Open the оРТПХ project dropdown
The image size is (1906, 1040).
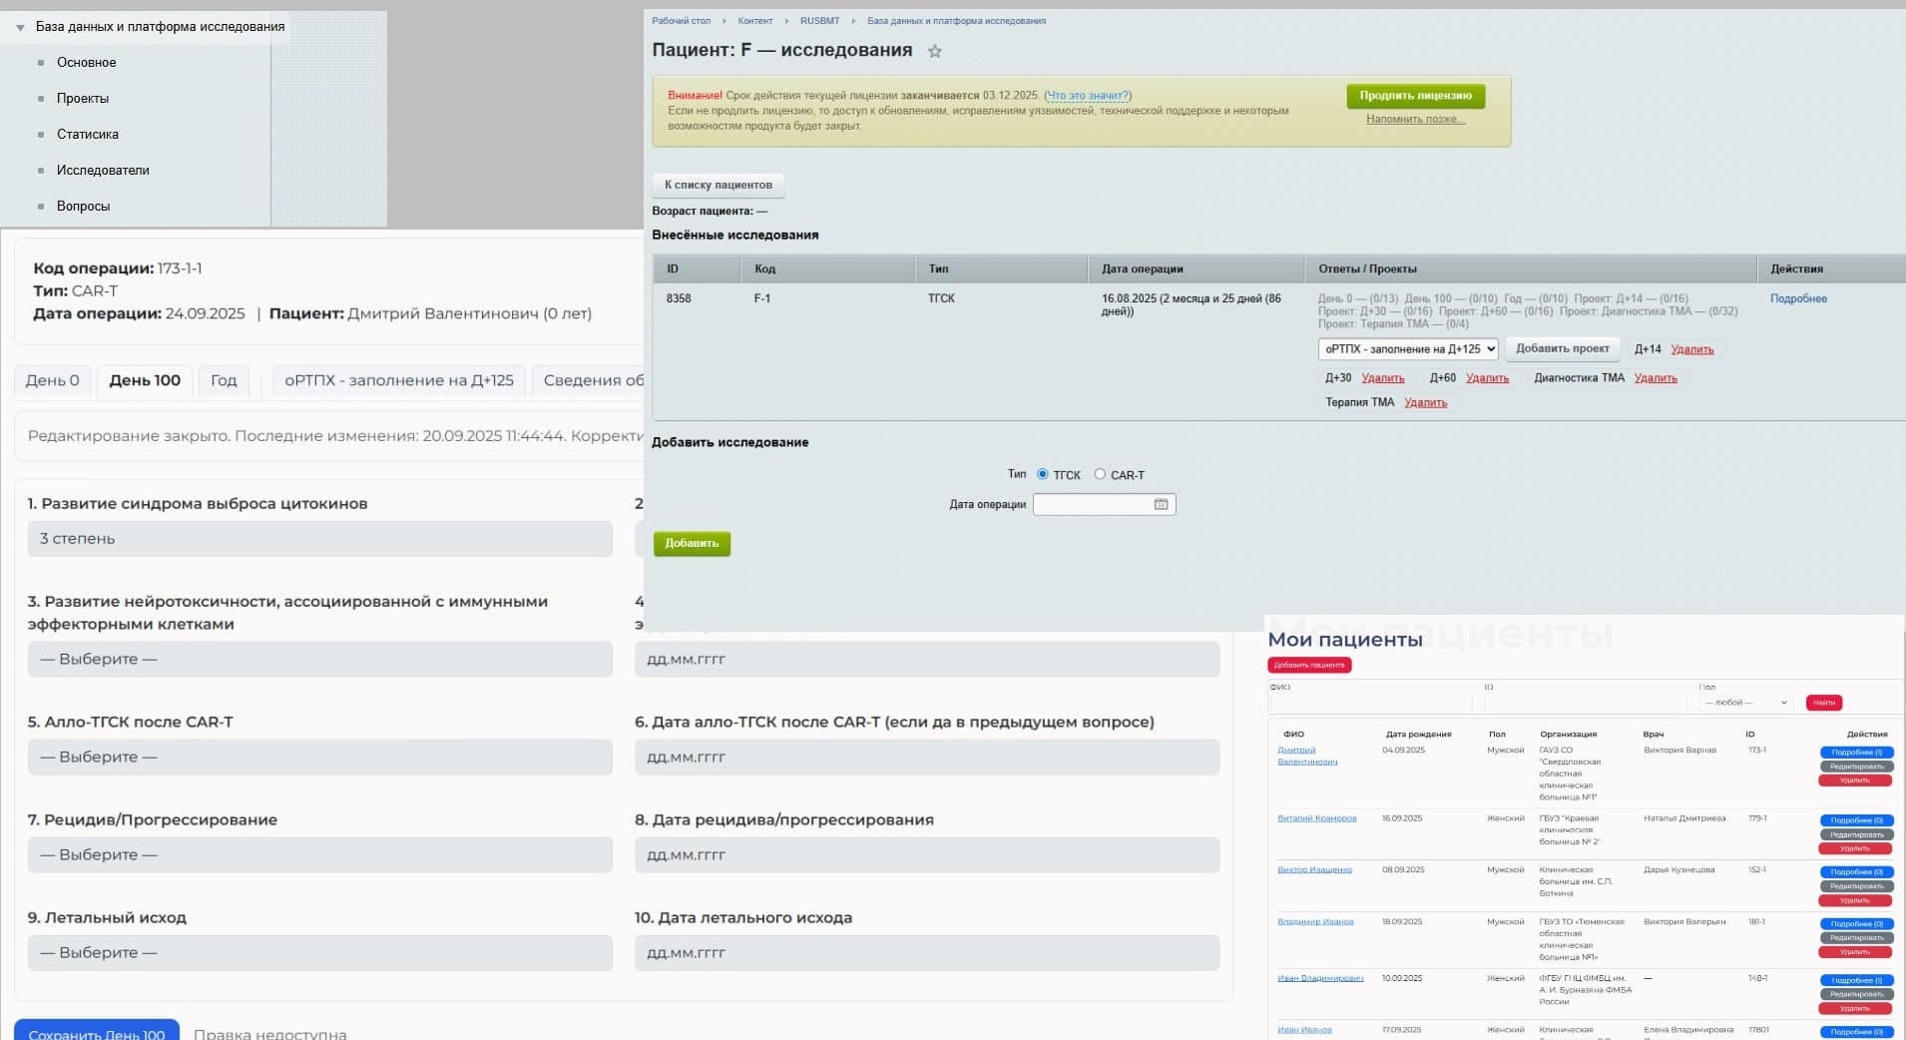(x=1407, y=349)
